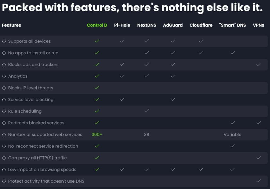This screenshot has width=270, height=189.
Task: Open info icon beside No-reconnect service redirection
Action: pyautogui.click(x=4, y=146)
